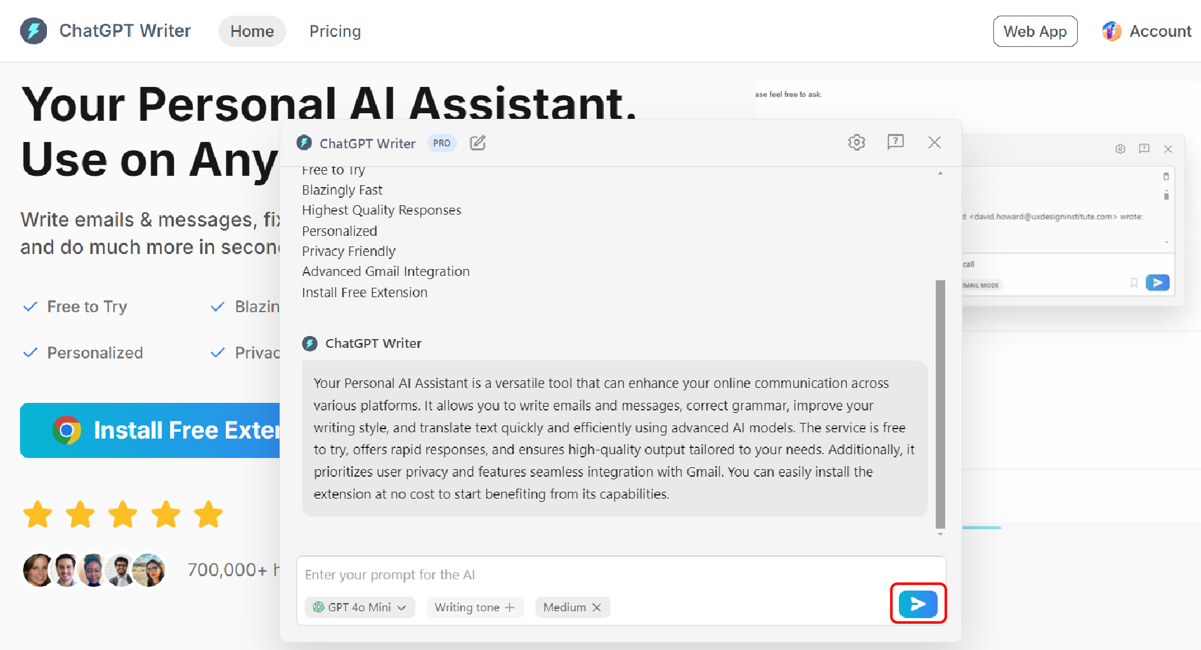1201x650 pixels.
Task: Open the Web App button
Action: (x=1035, y=31)
